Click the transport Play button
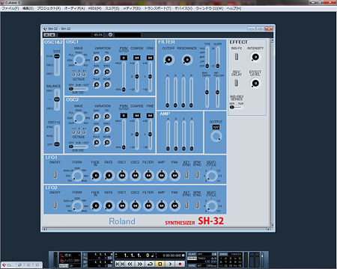337x269 pixels. (170, 264)
